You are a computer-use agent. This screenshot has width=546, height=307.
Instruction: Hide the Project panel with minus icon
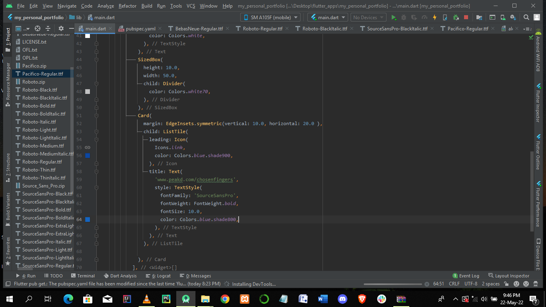point(71,28)
